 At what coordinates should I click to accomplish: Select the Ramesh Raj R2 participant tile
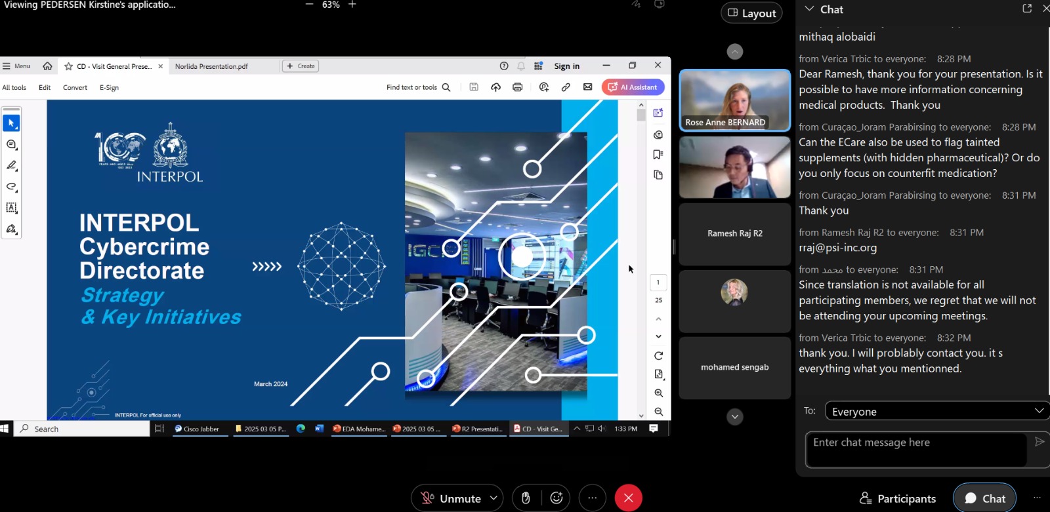(x=734, y=234)
